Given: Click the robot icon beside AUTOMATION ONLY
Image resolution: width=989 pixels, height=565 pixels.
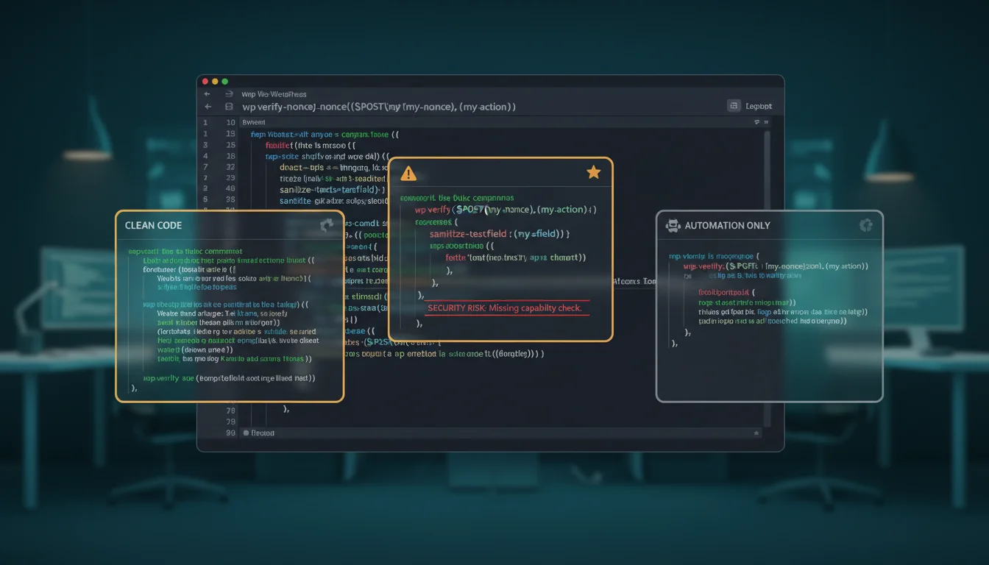Looking at the screenshot, I should [x=672, y=226].
